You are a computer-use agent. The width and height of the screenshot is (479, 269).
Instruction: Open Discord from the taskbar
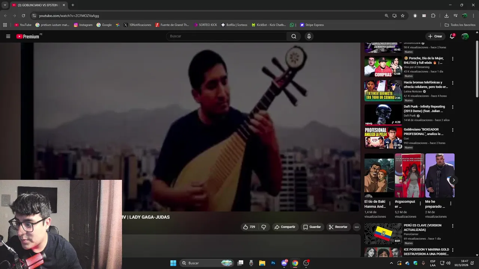(284, 263)
